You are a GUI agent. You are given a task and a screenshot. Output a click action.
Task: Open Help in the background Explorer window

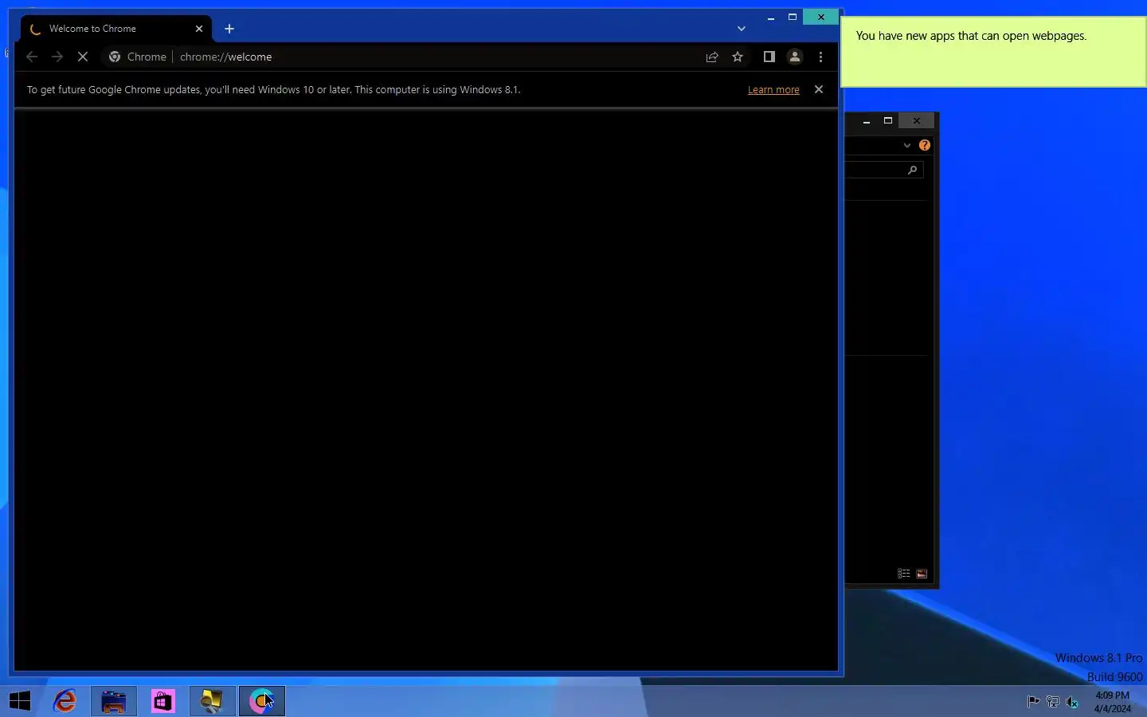[x=925, y=145]
